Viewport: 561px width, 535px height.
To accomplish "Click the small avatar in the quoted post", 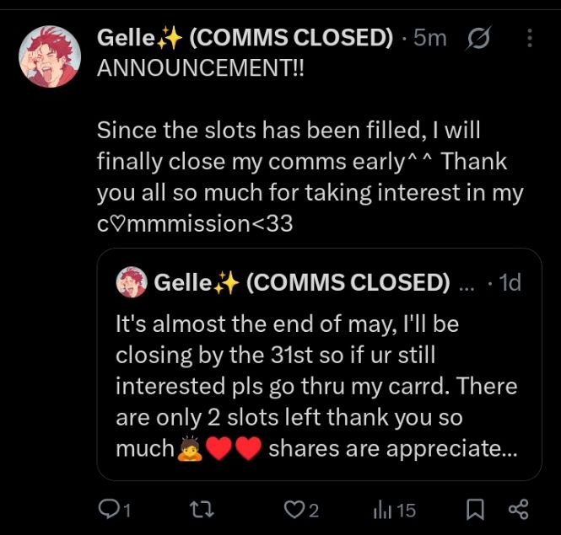I will coord(131,282).
